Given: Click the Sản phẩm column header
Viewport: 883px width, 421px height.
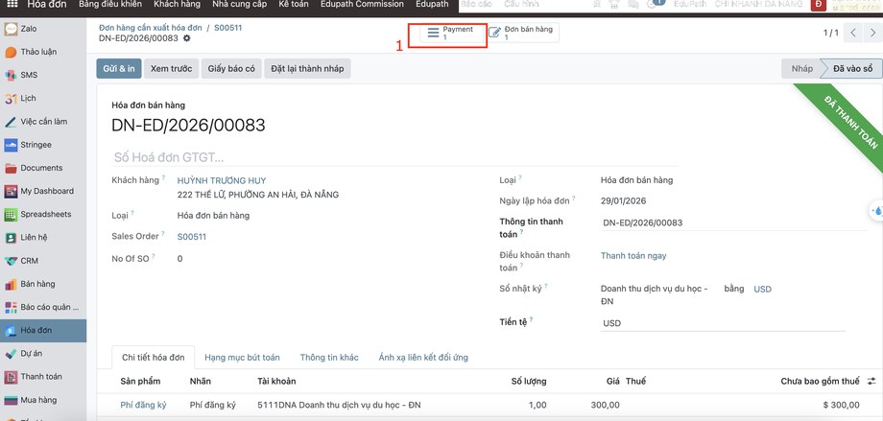Looking at the screenshot, I should (140, 381).
